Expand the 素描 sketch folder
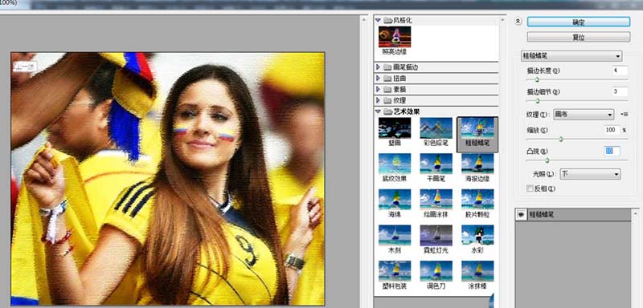This screenshot has width=643, height=308. (x=378, y=89)
